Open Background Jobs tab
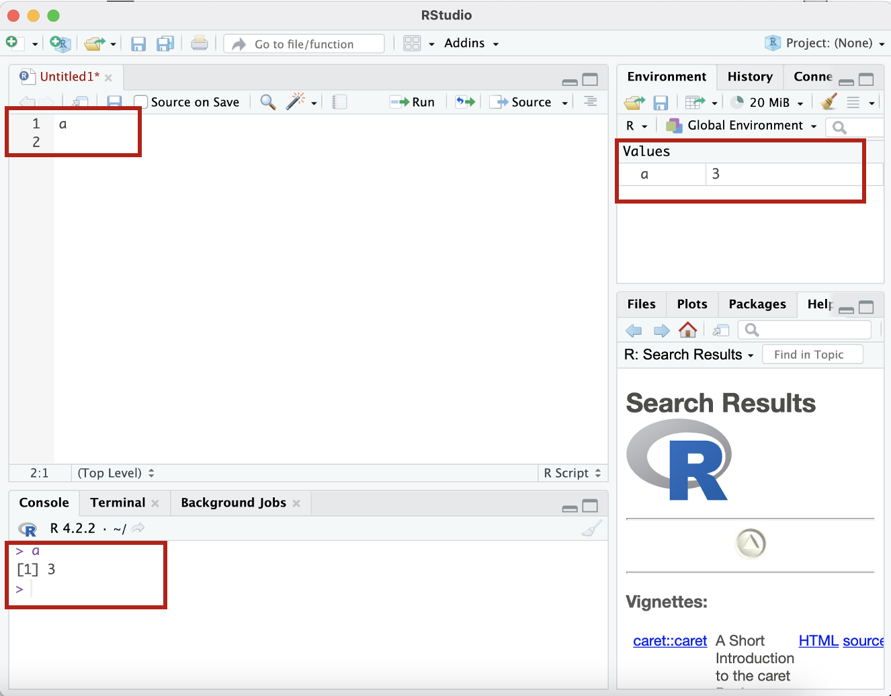891x696 pixels. [233, 503]
